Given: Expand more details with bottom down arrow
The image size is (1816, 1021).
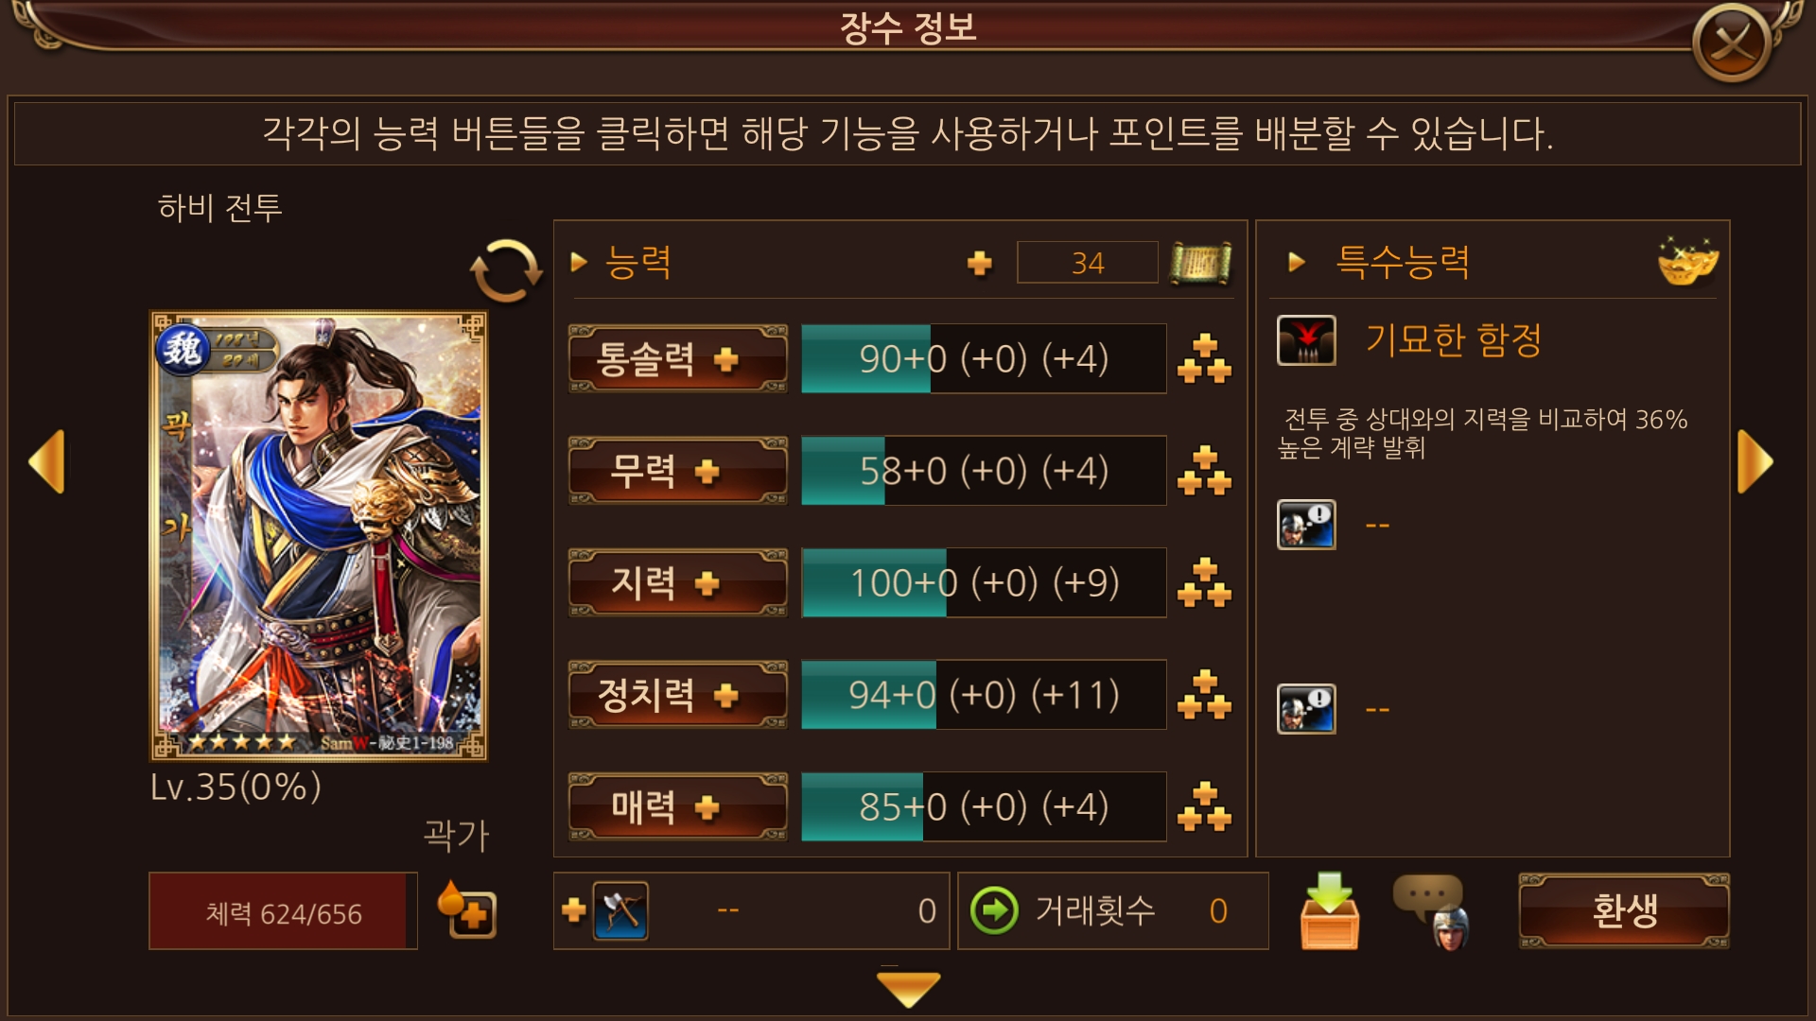Looking at the screenshot, I should pyautogui.click(x=908, y=989).
